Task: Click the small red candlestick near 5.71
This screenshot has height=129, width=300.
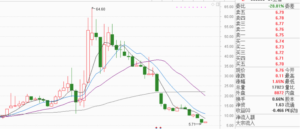Action: (205, 122)
